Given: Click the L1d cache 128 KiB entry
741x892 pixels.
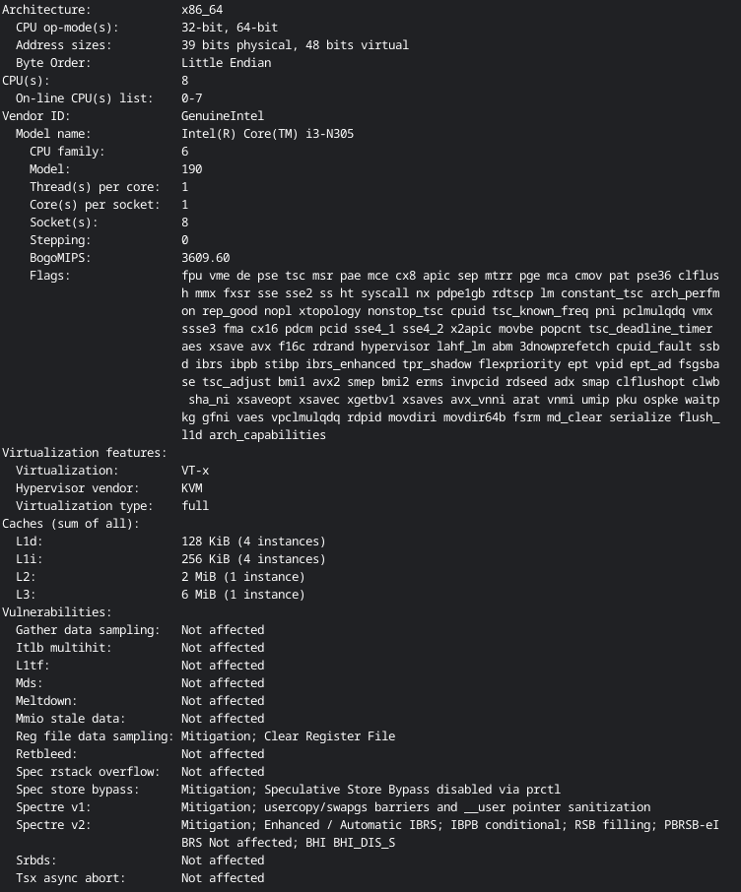Looking at the screenshot, I should tap(253, 542).
